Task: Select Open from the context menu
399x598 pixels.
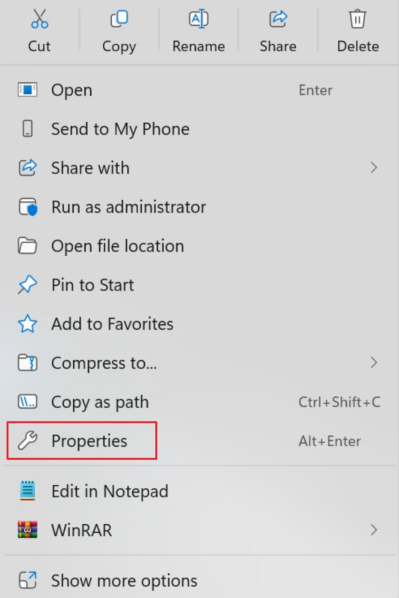Action: point(71,90)
